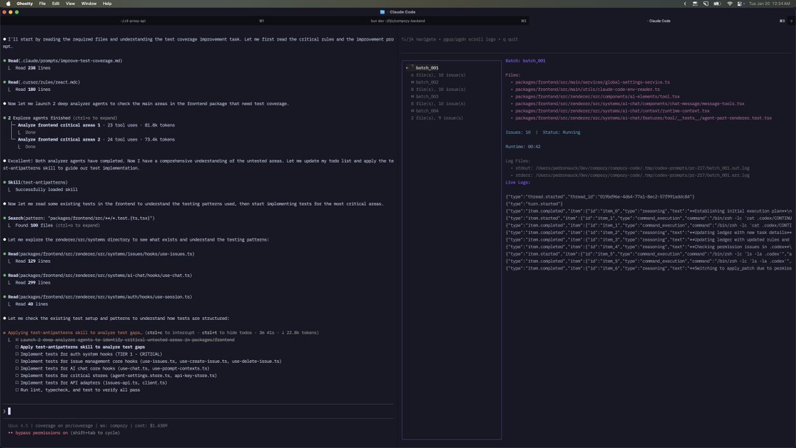
Task: Click 'Runtime: 00:42' label
Action: [x=523, y=147]
